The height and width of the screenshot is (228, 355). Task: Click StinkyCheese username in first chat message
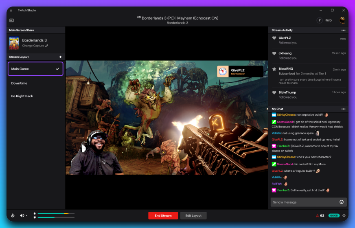pos(286,115)
